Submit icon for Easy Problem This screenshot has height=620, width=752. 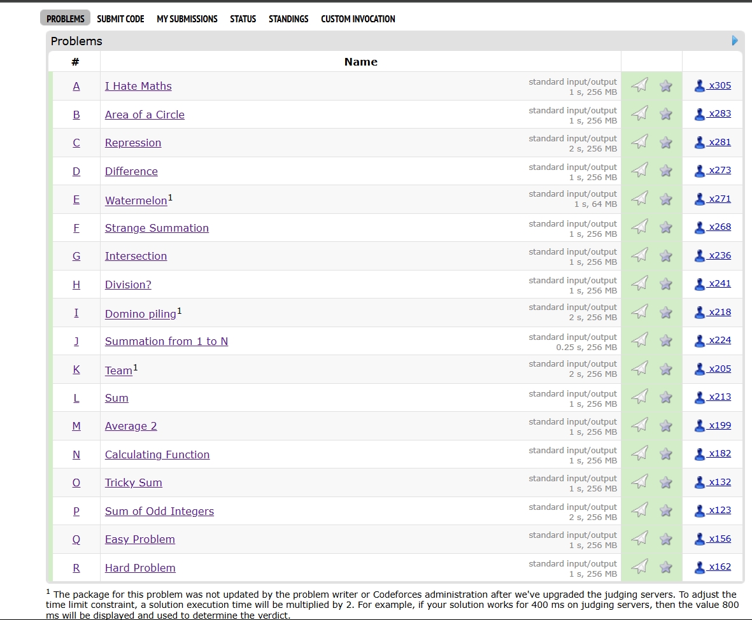pyautogui.click(x=639, y=538)
